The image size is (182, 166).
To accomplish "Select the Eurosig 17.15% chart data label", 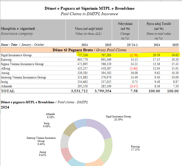I will tap(135, 148).
